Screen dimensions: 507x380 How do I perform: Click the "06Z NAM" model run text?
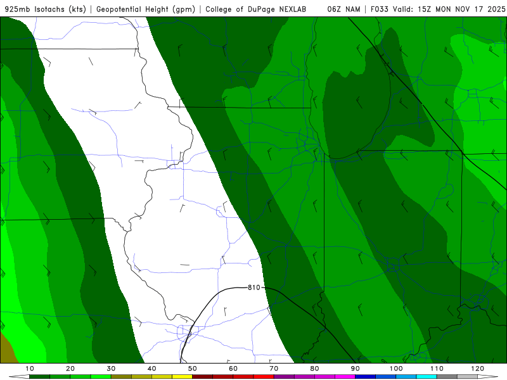click(x=343, y=9)
